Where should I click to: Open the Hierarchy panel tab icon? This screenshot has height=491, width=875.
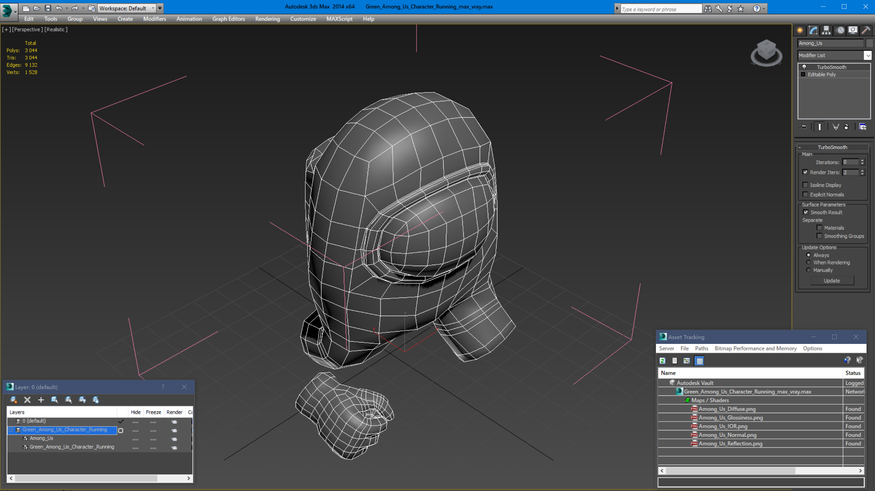click(x=826, y=31)
